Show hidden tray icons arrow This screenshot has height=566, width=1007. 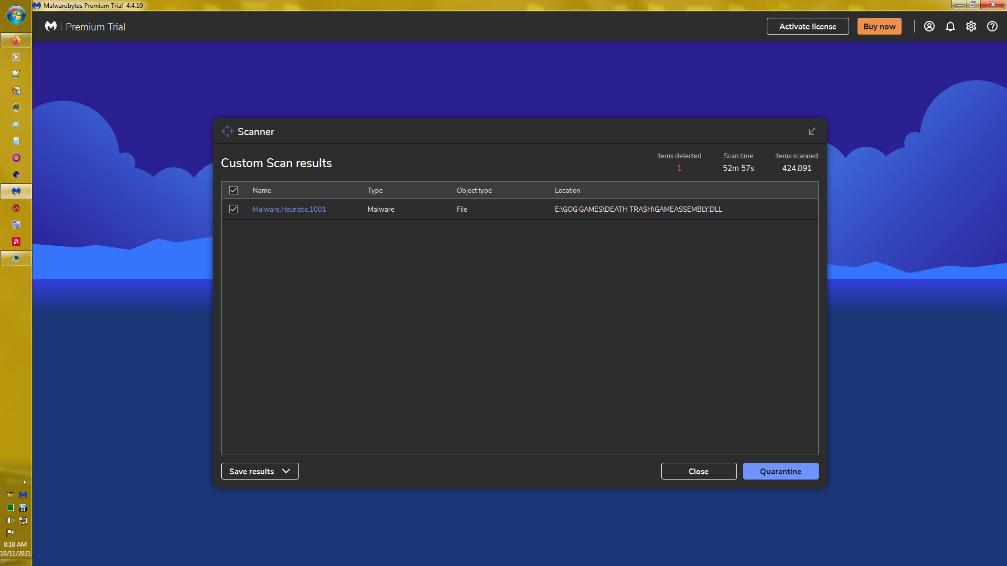tap(25, 482)
